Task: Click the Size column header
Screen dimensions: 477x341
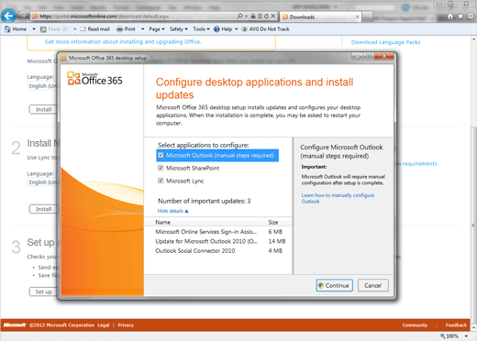Action: point(277,222)
